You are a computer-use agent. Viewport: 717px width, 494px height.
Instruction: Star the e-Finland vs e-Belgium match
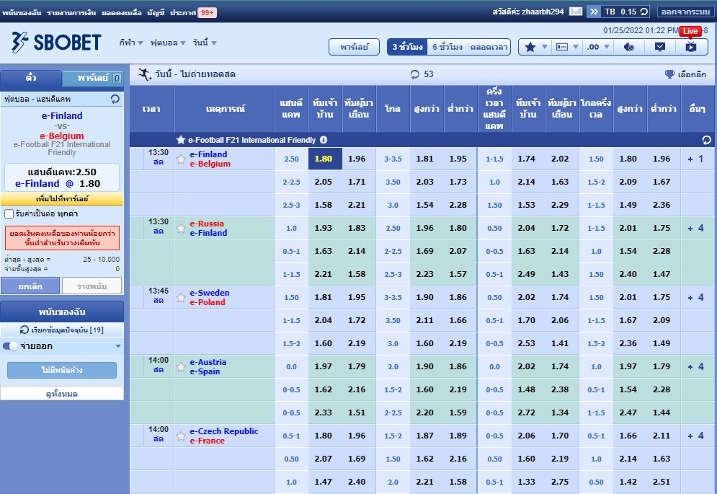tap(181, 159)
